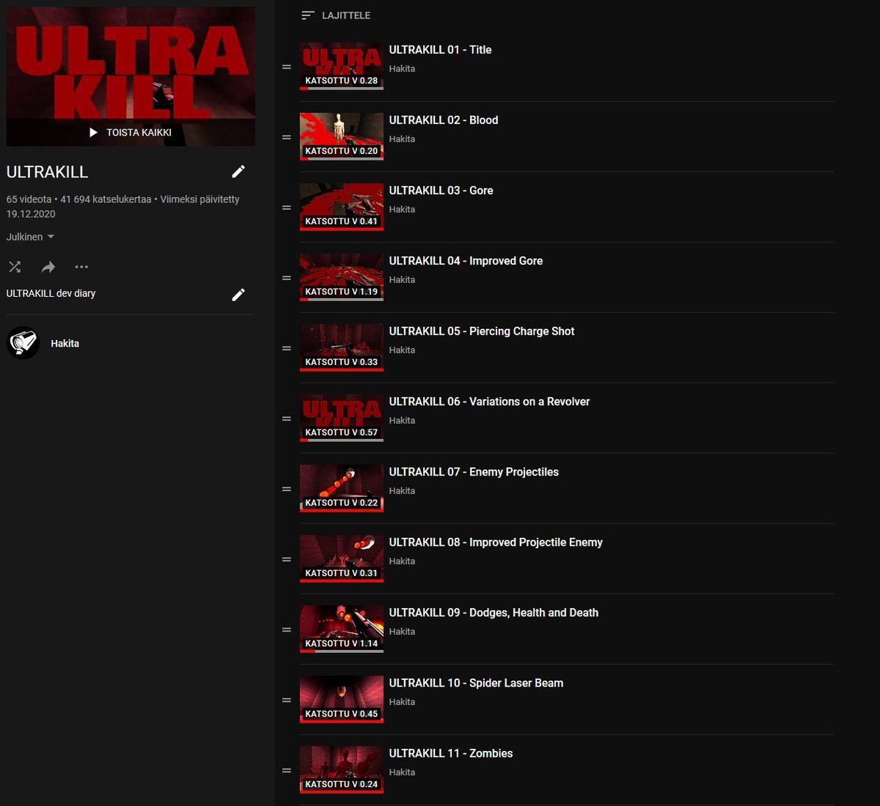The image size is (880, 806).
Task: Grab drag handle for Piercing Charge Shot row
Action: coord(287,348)
